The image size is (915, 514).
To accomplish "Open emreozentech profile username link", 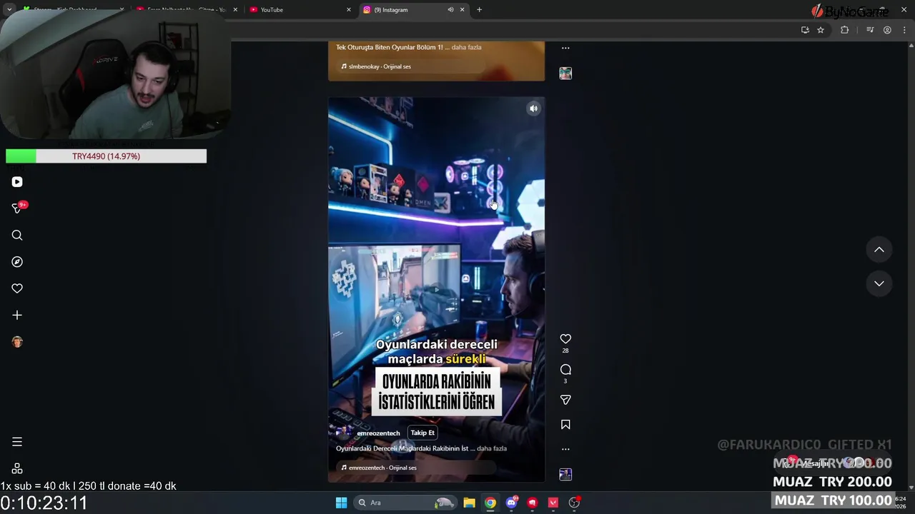I will 378,433.
